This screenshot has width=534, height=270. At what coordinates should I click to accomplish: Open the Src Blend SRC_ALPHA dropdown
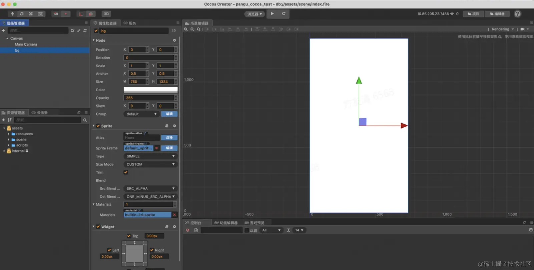150,188
